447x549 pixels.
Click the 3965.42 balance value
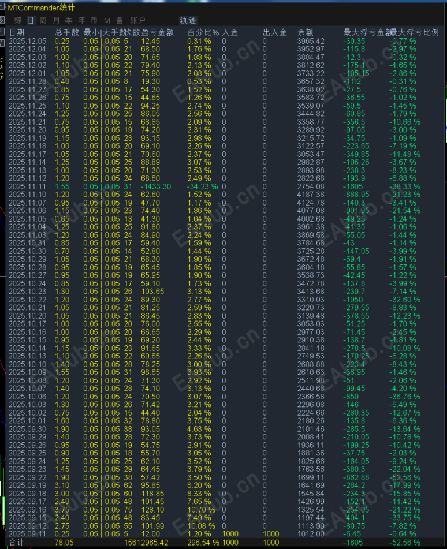click(x=311, y=42)
